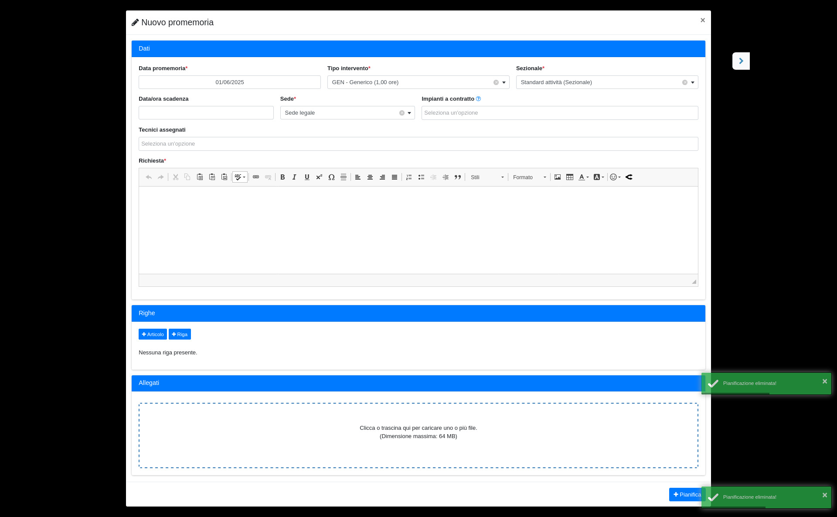Image resolution: width=837 pixels, height=517 pixels.
Task: Center align the text
Action: coord(370,177)
